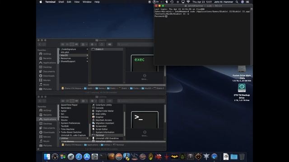Click Games folder in upper Finder path bar
289x162 pixels.
click(100, 88)
